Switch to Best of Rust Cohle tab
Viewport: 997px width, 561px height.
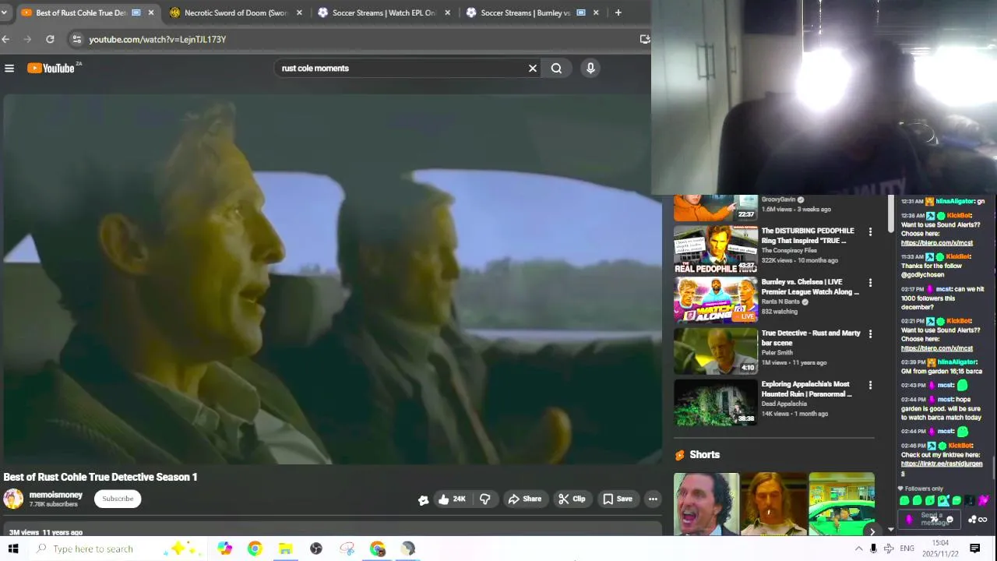tap(76, 12)
